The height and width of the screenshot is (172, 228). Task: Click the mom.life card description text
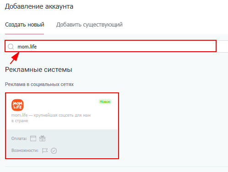click(51, 118)
